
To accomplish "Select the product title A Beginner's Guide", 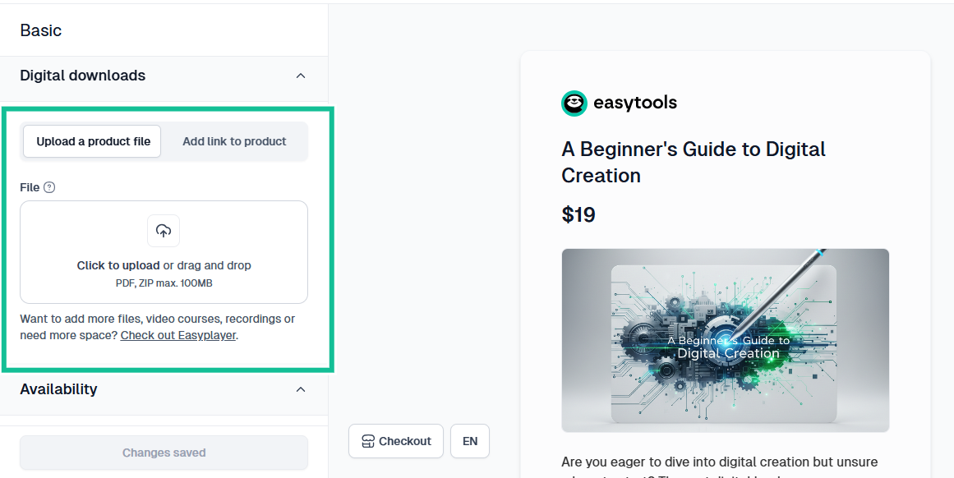I will [693, 162].
